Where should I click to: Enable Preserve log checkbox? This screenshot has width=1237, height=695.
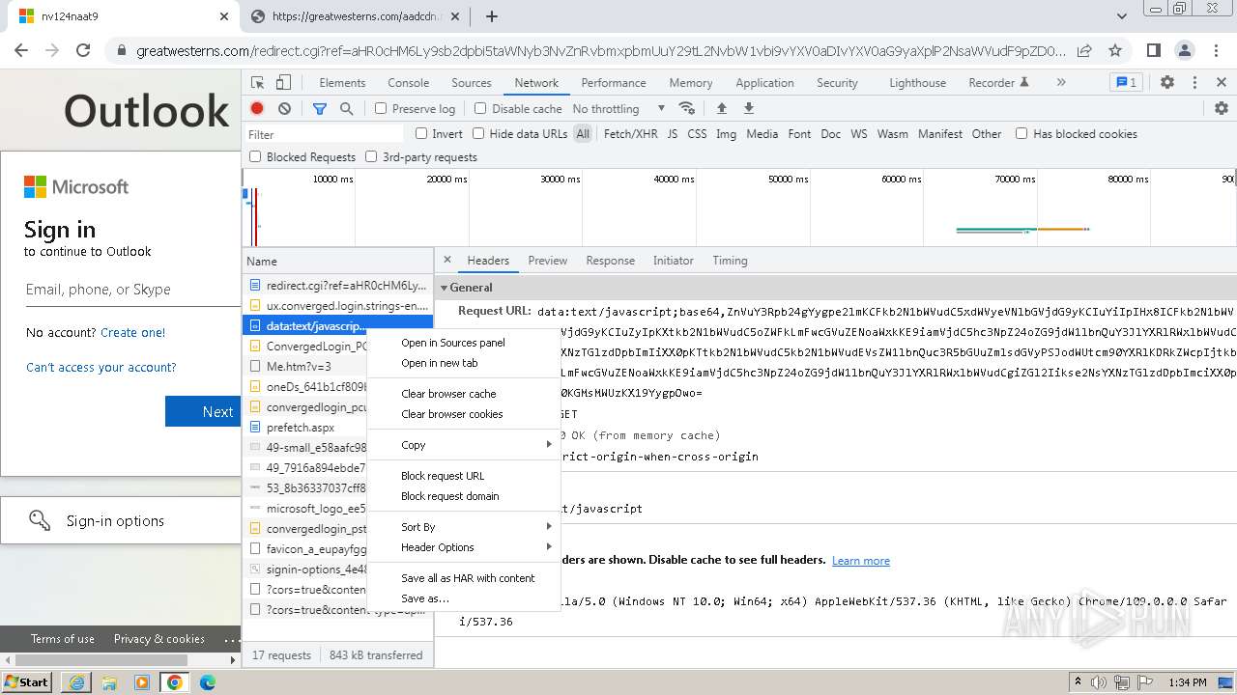tap(381, 108)
